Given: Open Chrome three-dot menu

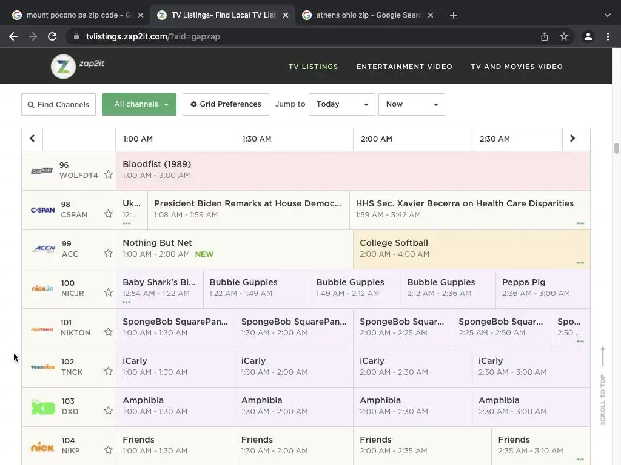Looking at the screenshot, I should [x=608, y=36].
